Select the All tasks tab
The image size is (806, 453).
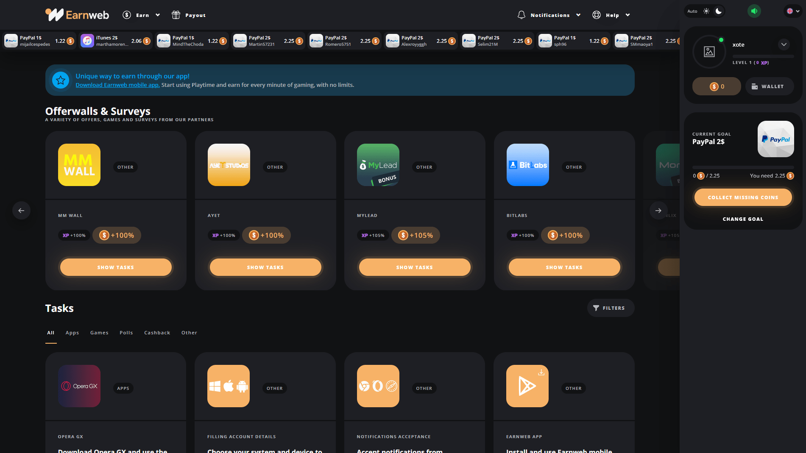(51, 333)
